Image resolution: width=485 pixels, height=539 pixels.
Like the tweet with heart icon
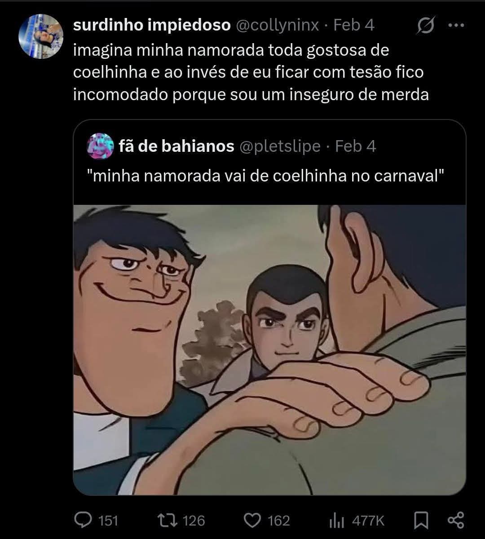coord(252,520)
